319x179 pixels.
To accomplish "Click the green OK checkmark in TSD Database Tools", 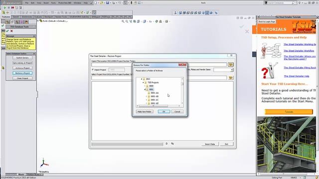I will pos(7,31).
